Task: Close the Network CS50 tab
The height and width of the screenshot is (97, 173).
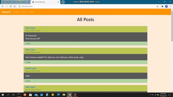Action: pyautogui.click(x=29, y=2)
